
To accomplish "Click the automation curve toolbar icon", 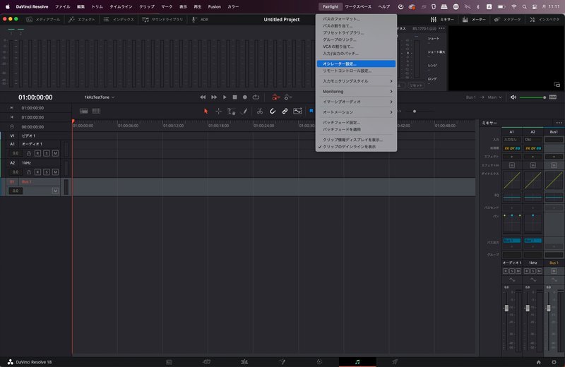I will [297, 112].
